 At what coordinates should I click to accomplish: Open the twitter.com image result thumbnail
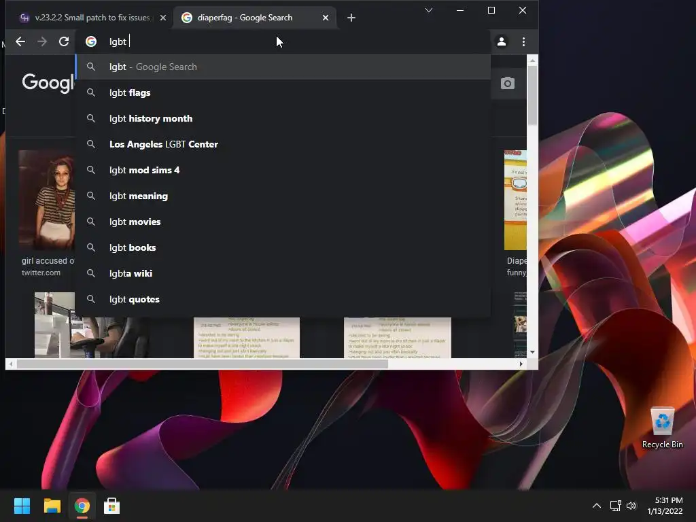(46, 200)
